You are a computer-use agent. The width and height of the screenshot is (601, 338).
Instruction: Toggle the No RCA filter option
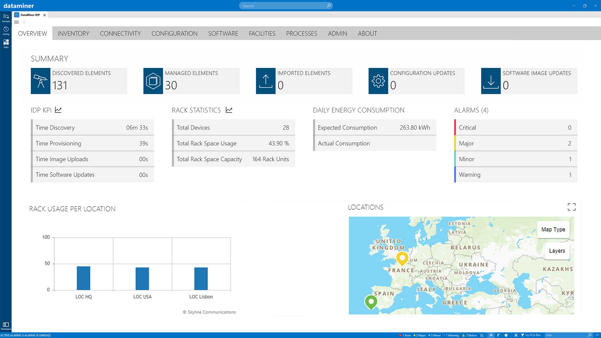(x=532, y=335)
